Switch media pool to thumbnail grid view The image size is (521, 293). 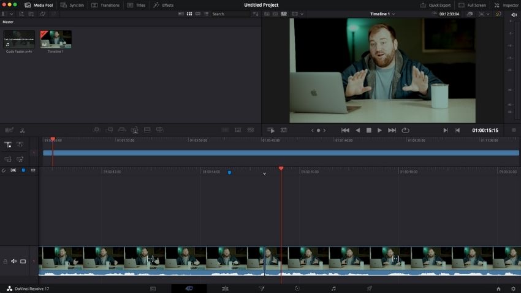pyautogui.click(x=189, y=14)
